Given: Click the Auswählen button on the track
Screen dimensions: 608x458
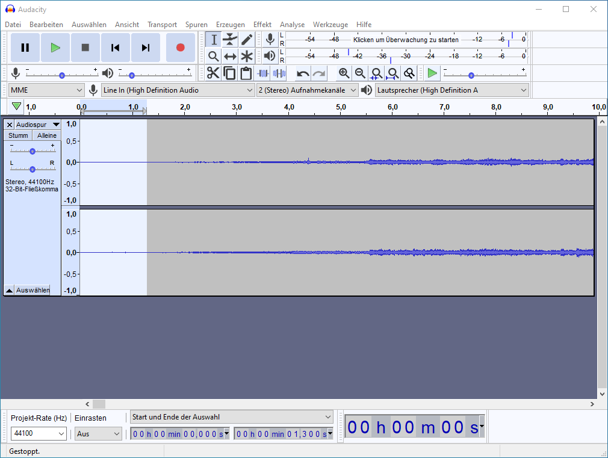Looking at the screenshot, I should click(33, 290).
